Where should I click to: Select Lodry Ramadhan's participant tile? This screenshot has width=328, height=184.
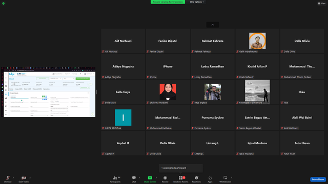213,66
